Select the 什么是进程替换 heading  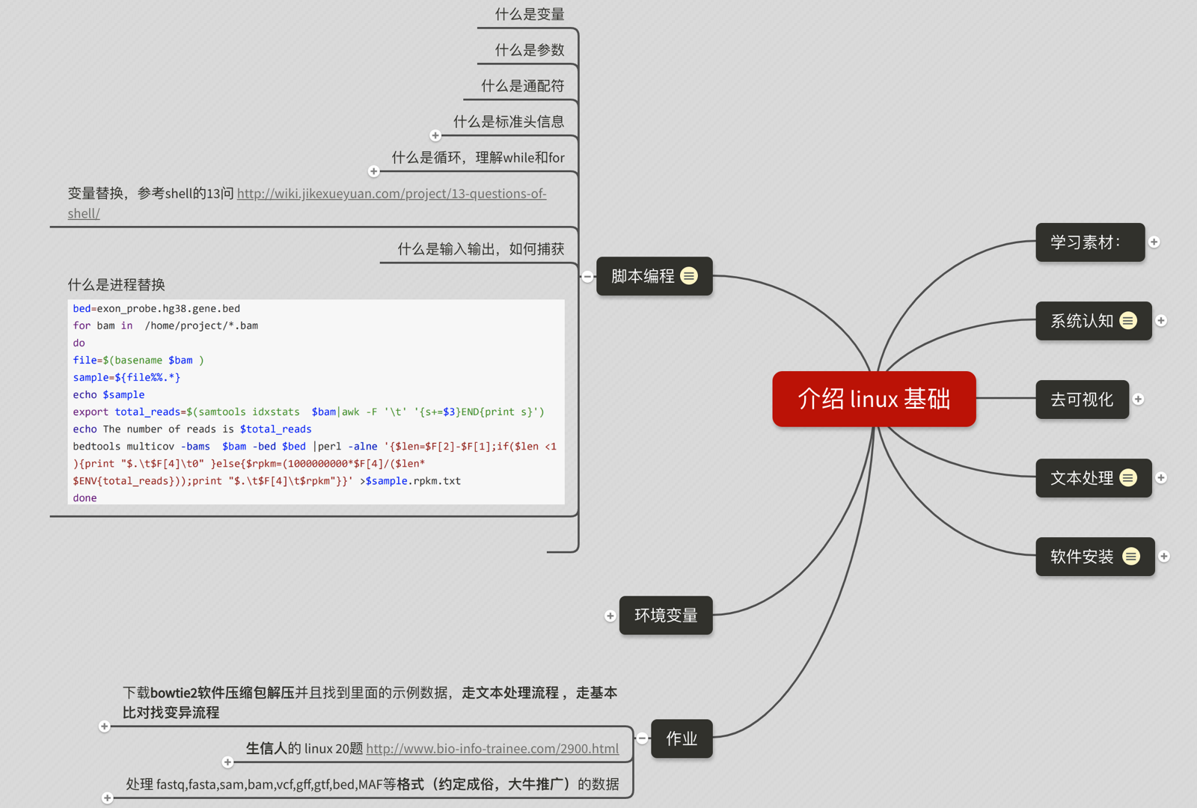point(117,285)
